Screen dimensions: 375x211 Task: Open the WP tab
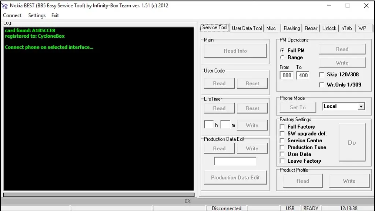click(362, 28)
